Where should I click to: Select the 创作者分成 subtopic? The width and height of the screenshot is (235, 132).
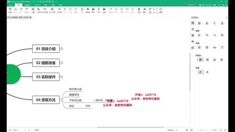75,89
